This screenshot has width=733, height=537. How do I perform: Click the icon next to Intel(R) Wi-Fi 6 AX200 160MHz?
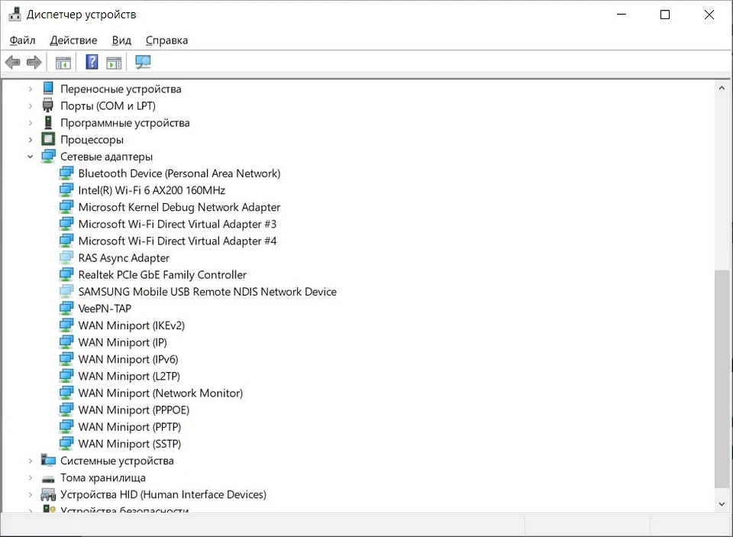pos(66,190)
